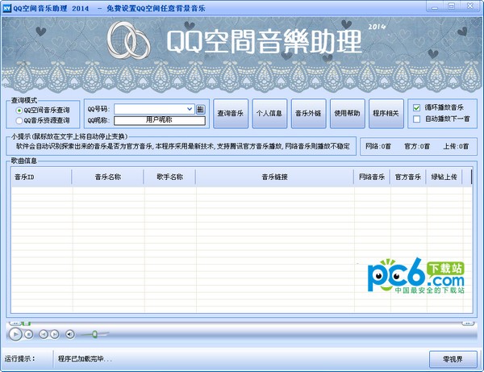The width and height of the screenshot is (484, 372).
Task: Click the 程序相关 button
Action: click(x=386, y=113)
